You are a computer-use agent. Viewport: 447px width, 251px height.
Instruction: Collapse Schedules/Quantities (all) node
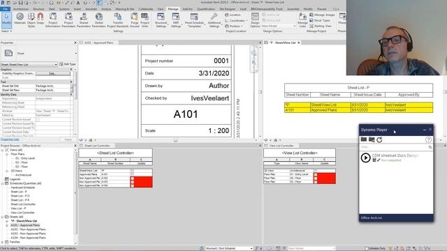point(2,183)
